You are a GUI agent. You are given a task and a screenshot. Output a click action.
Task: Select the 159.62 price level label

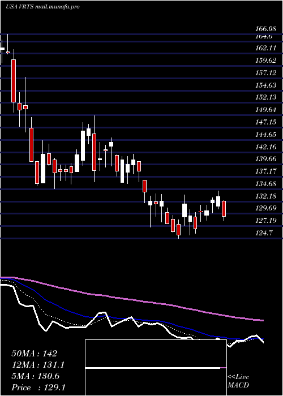click(265, 61)
